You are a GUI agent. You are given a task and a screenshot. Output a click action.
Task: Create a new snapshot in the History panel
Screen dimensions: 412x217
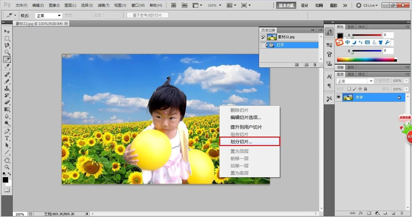pos(306,64)
